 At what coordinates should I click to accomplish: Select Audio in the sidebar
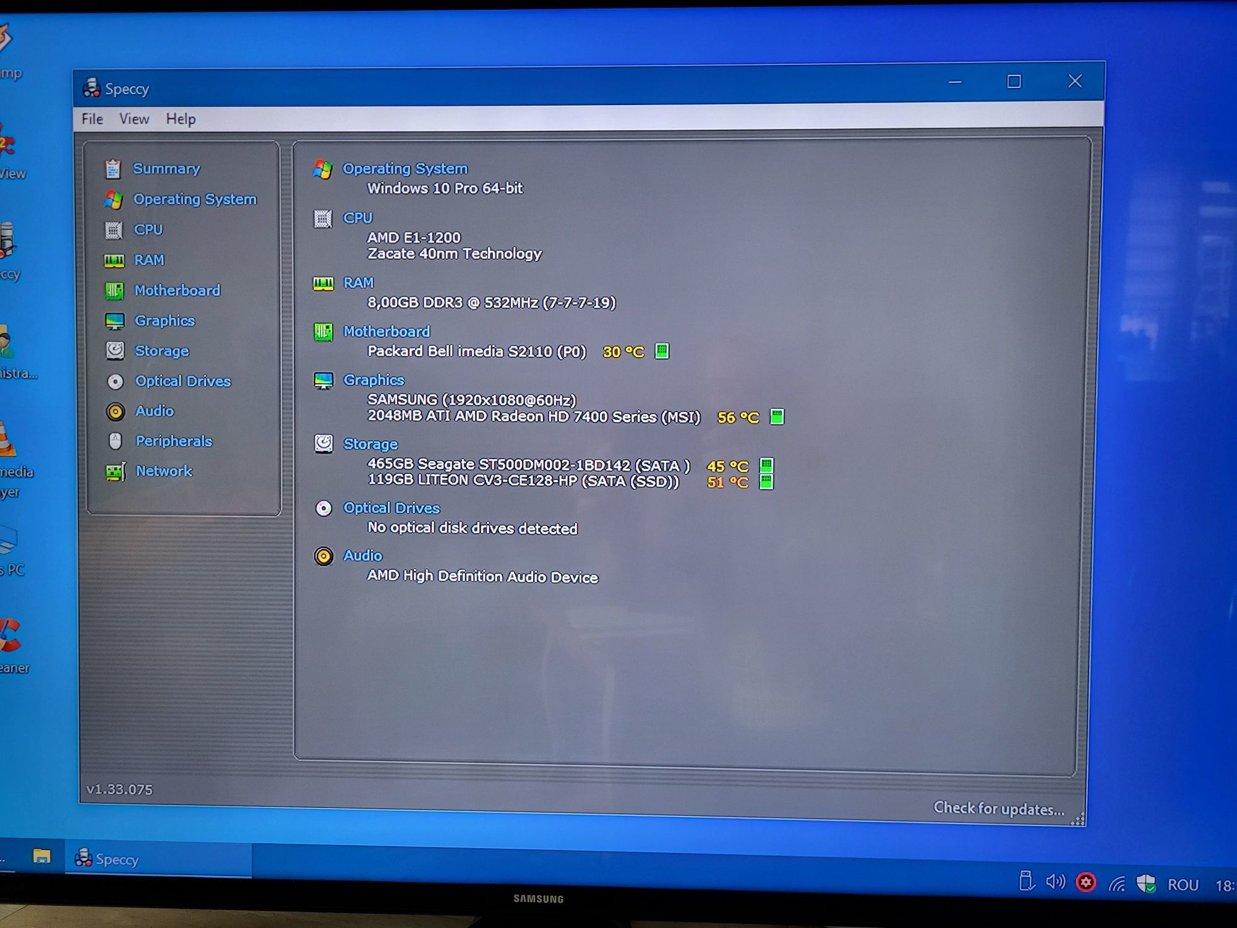(155, 411)
